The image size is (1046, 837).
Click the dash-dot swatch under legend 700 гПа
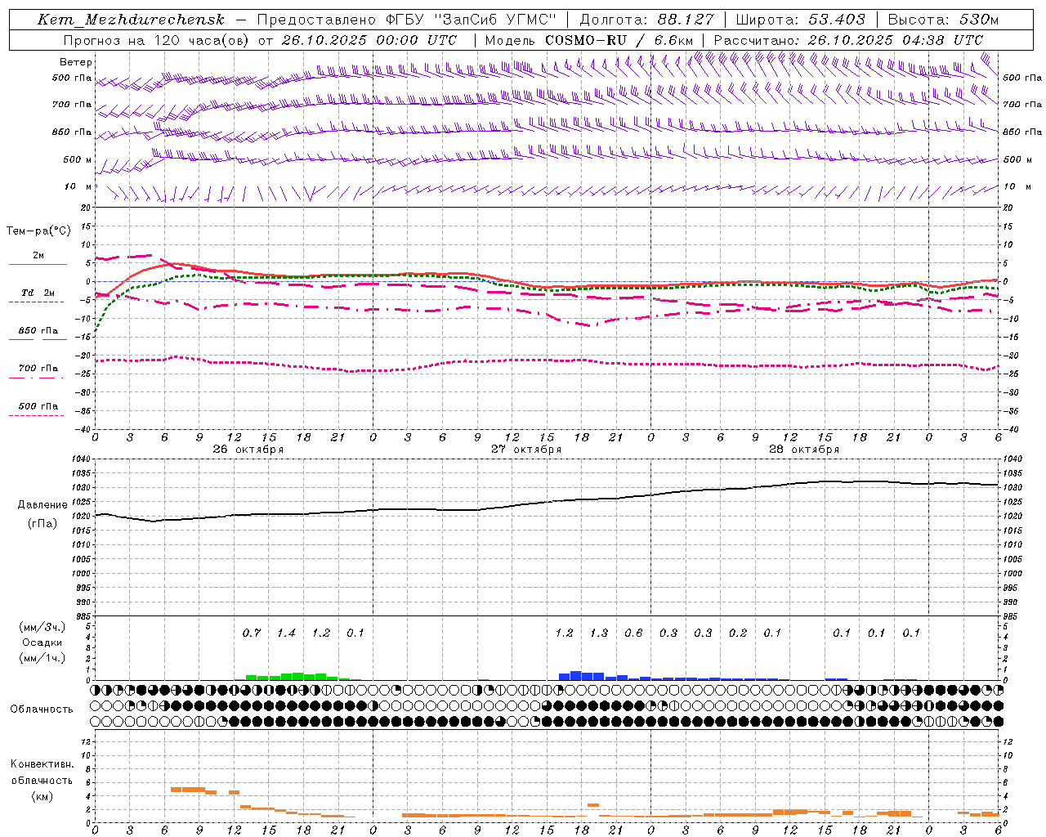[38, 378]
